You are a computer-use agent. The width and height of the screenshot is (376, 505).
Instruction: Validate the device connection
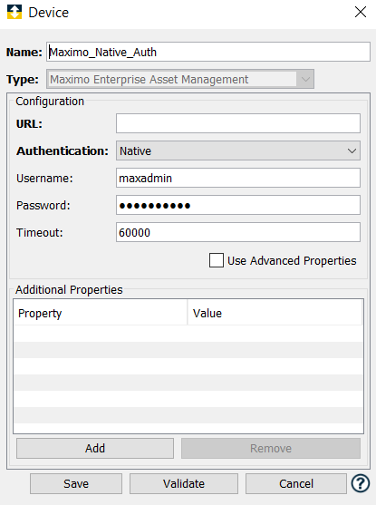pos(184,483)
